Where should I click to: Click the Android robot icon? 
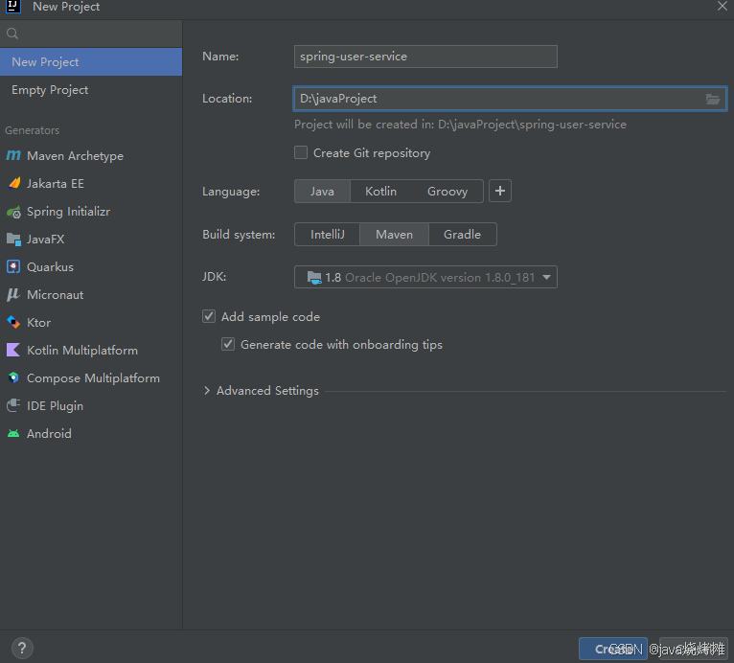[x=13, y=434]
